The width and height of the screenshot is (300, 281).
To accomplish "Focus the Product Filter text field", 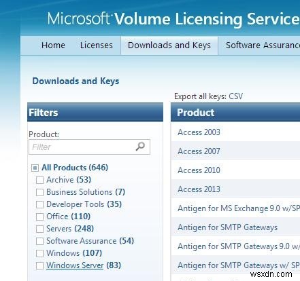I will 89,147.
